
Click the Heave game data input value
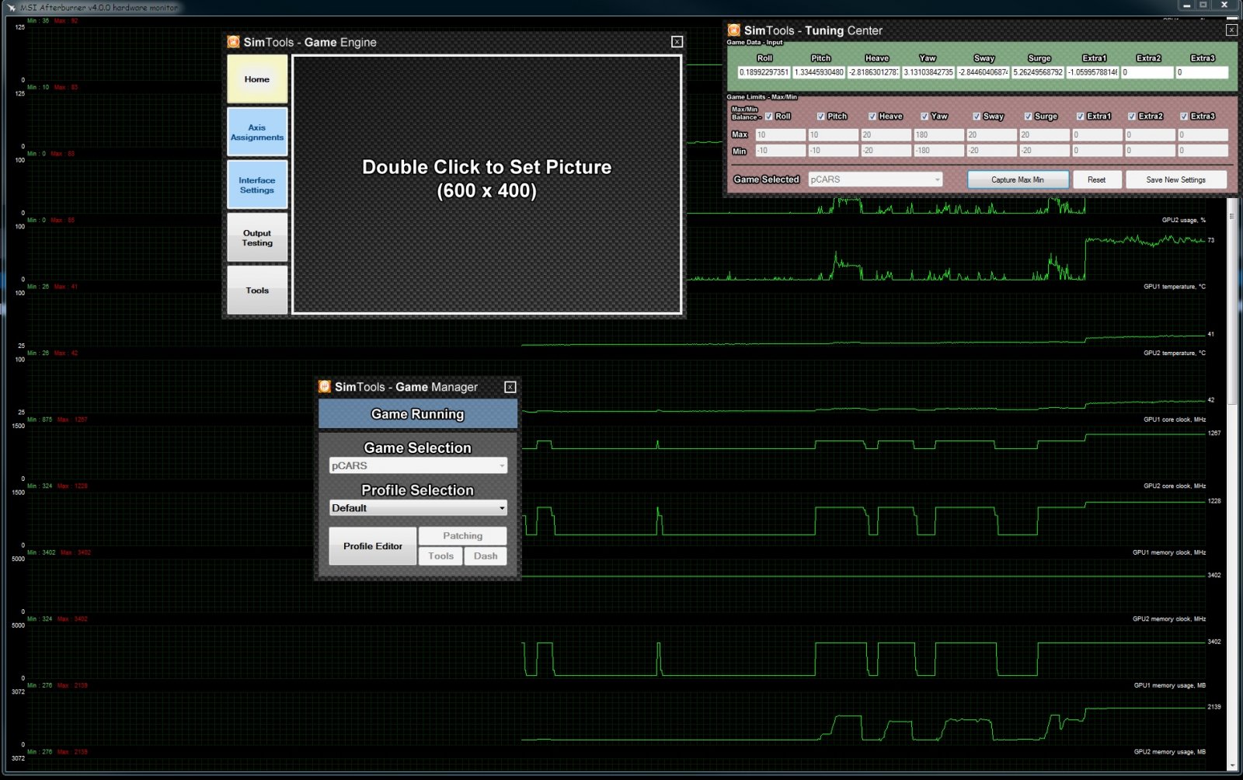tap(873, 72)
